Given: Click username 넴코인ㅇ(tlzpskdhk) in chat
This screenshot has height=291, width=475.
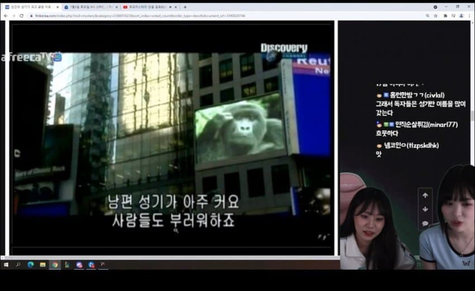Looking at the screenshot, I should [x=411, y=145].
